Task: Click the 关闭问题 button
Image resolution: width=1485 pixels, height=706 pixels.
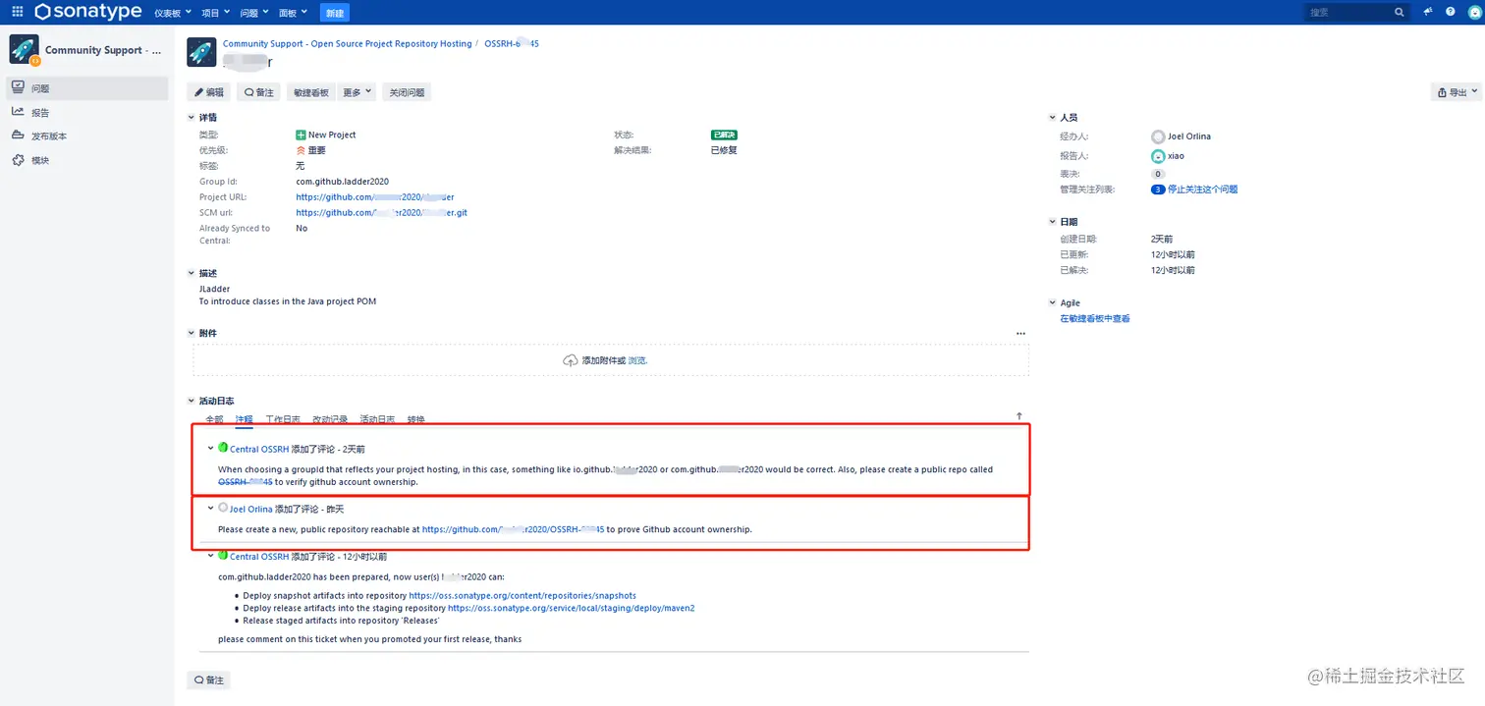Action: 407,92
